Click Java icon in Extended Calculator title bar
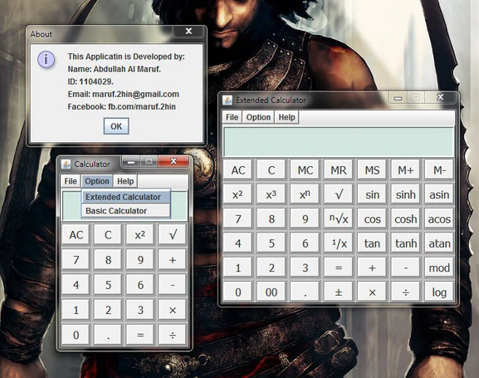Screen dimensions: 479x378 pos(227,100)
